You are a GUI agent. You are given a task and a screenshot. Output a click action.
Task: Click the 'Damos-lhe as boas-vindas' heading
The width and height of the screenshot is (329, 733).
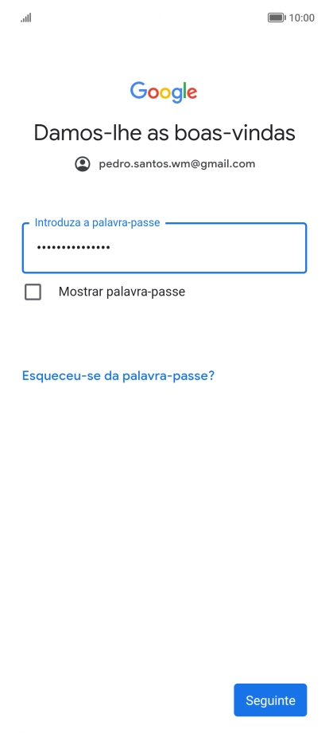(164, 133)
